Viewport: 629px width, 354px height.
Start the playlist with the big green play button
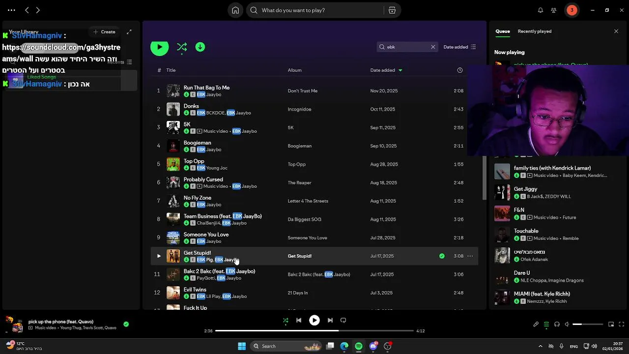pyautogui.click(x=159, y=47)
